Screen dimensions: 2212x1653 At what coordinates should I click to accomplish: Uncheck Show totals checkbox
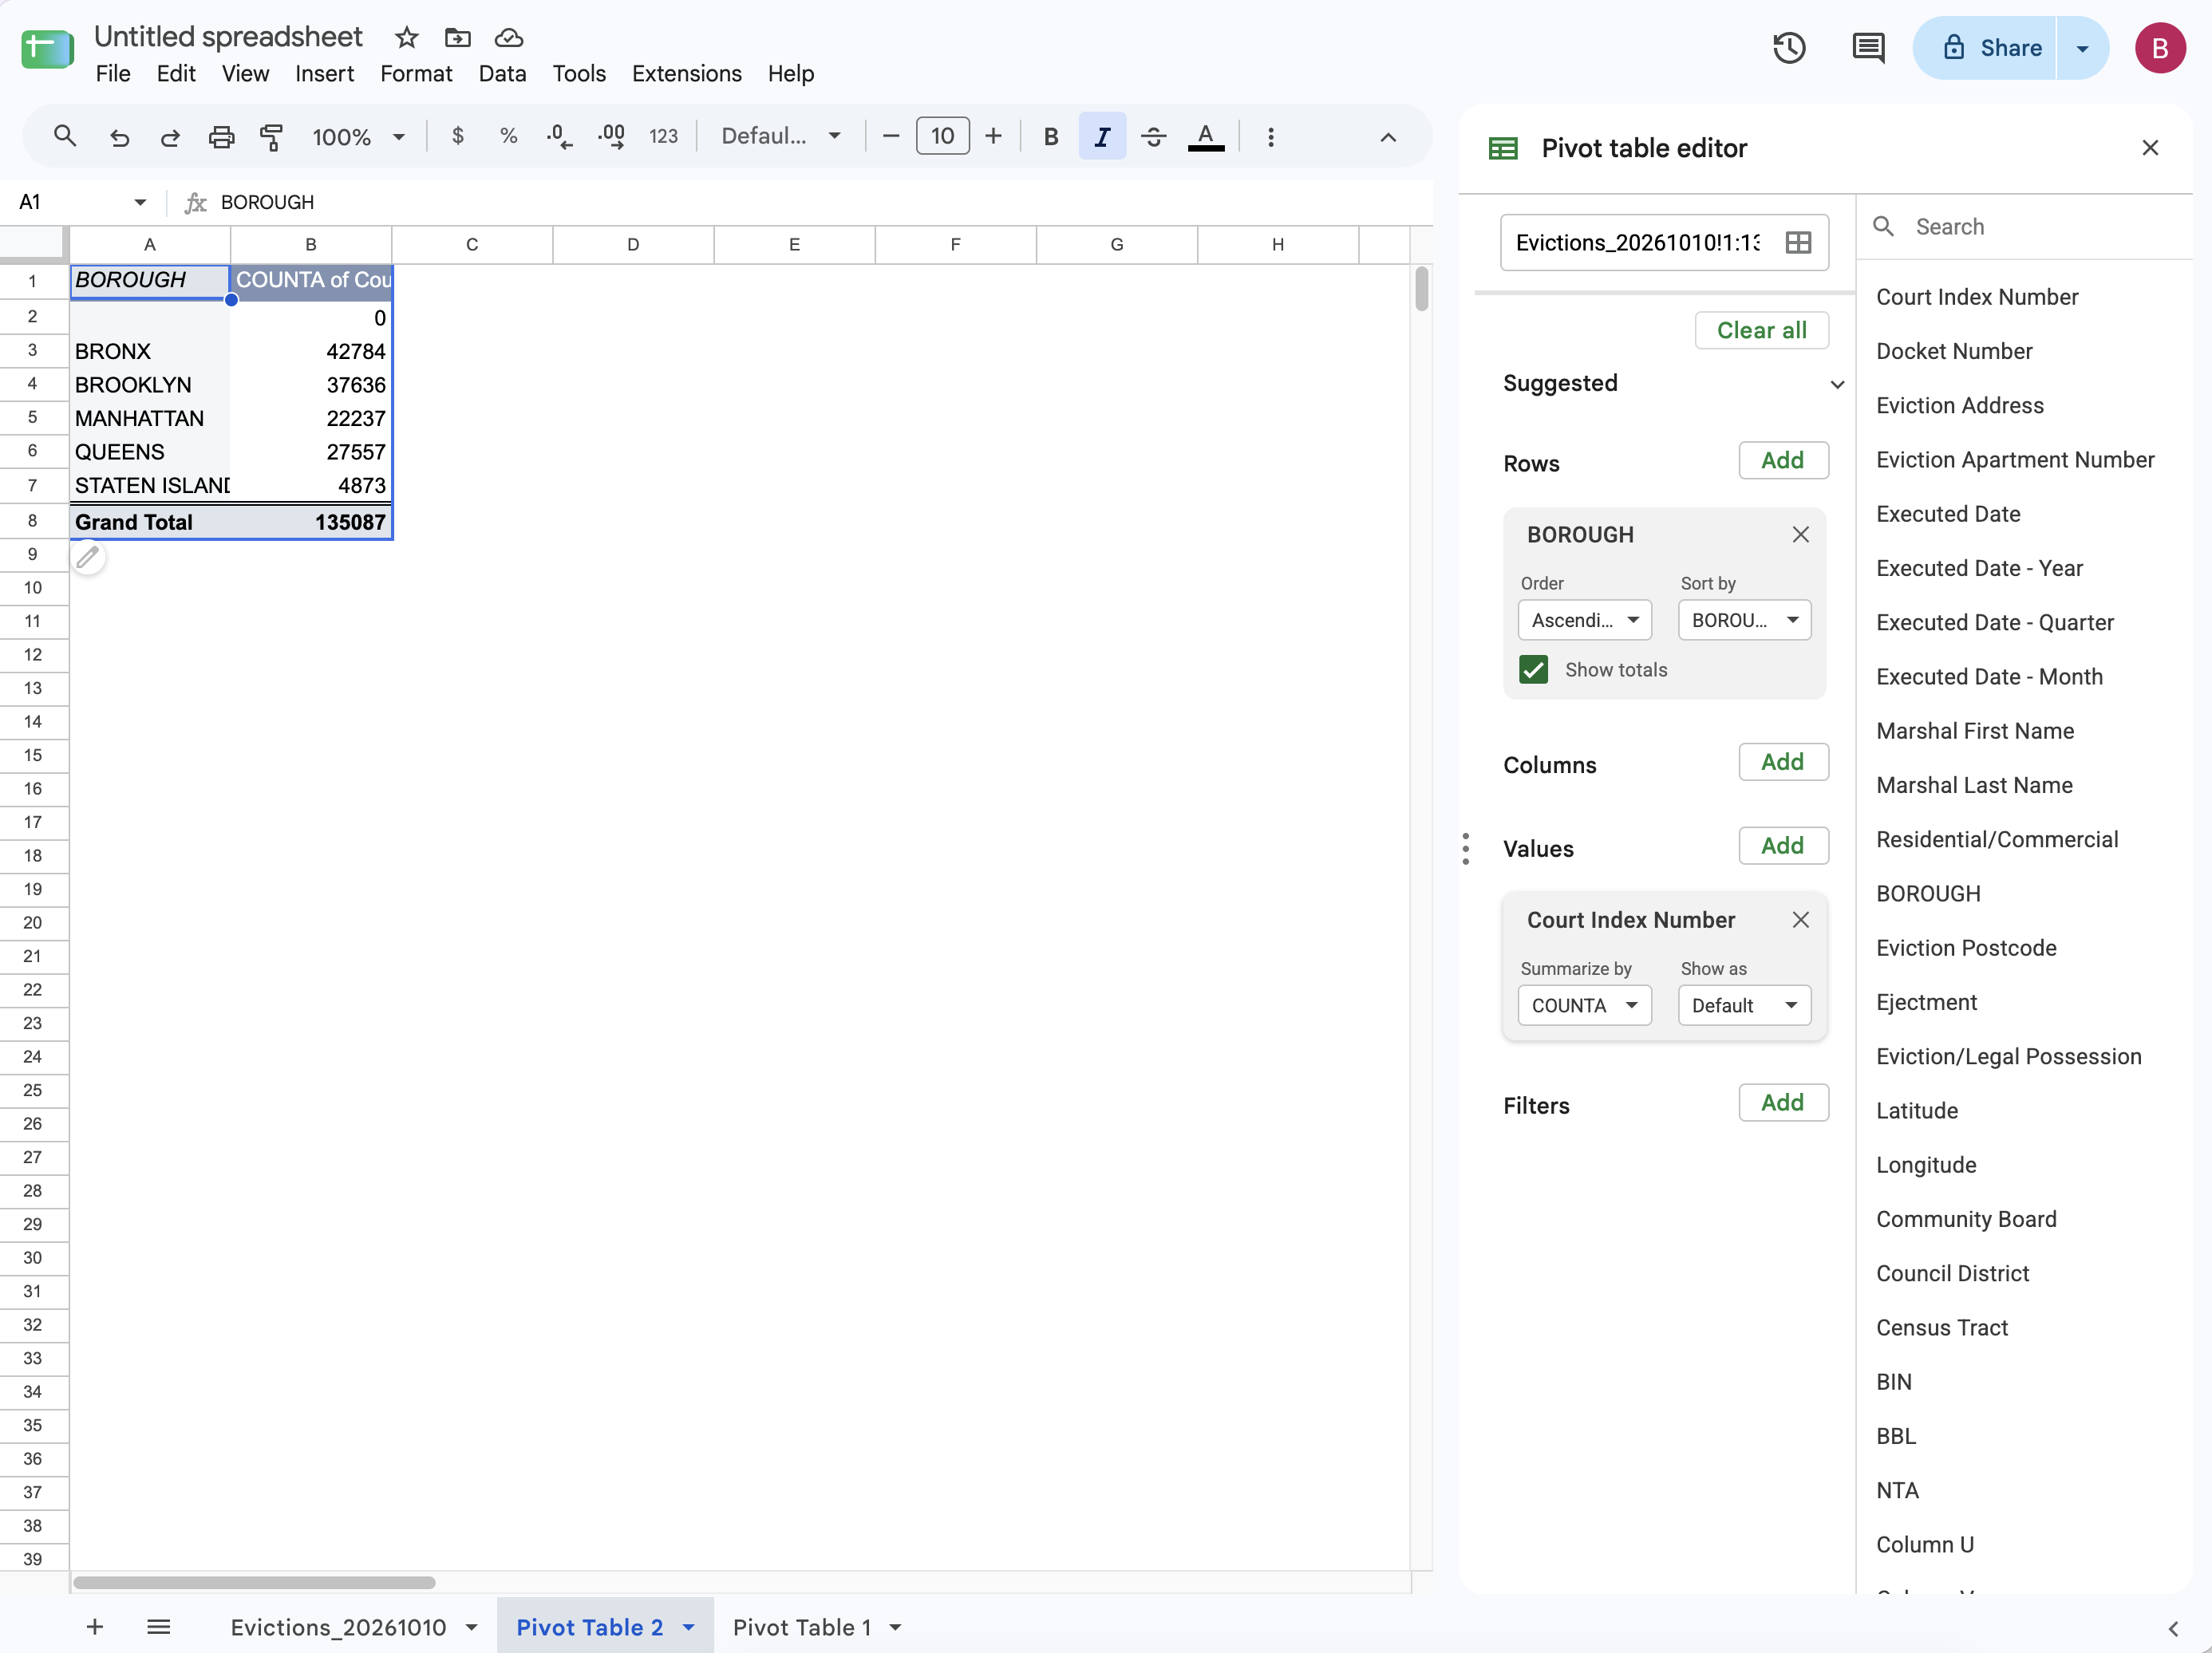(1533, 669)
